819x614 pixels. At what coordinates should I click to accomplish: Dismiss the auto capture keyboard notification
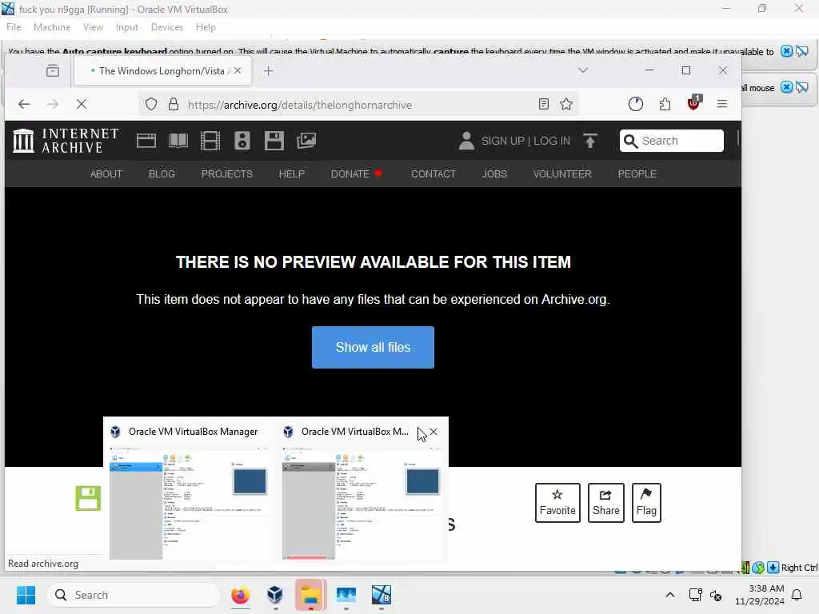pos(787,51)
